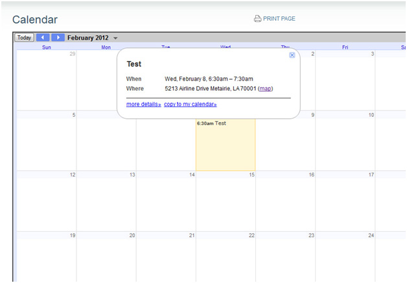Select day 21 in the calendar

(x=192, y=235)
